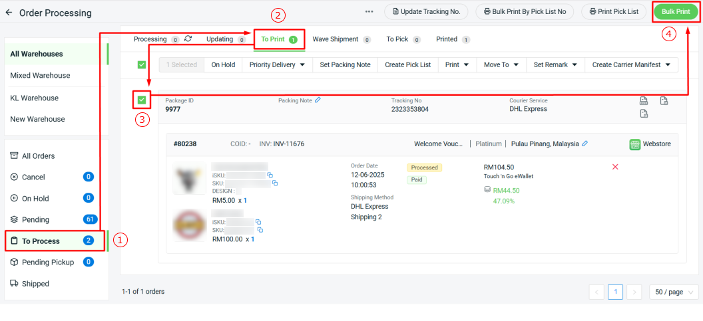
Task: Edit the Packing Note with the pencil icon
Action: pos(318,100)
